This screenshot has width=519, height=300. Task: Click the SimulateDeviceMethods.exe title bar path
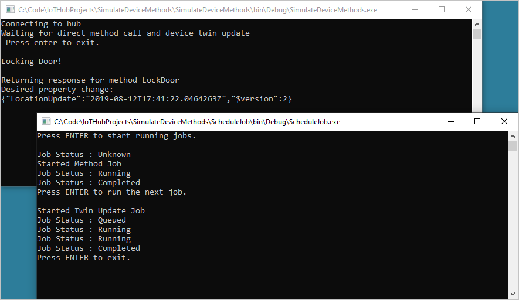[x=198, y=10]
